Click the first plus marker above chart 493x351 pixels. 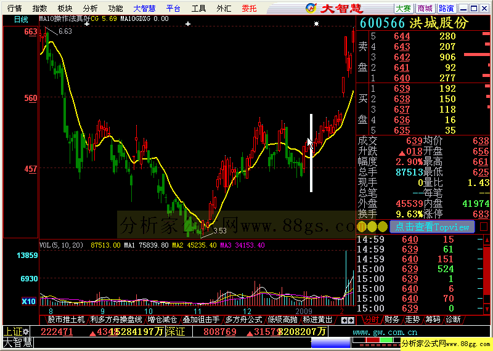pos(87,23)
